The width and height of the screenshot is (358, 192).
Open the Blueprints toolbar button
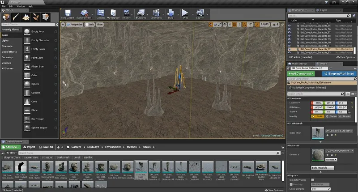pos(141,14)
